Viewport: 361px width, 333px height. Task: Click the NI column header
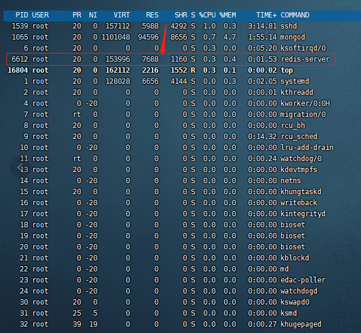93,15
